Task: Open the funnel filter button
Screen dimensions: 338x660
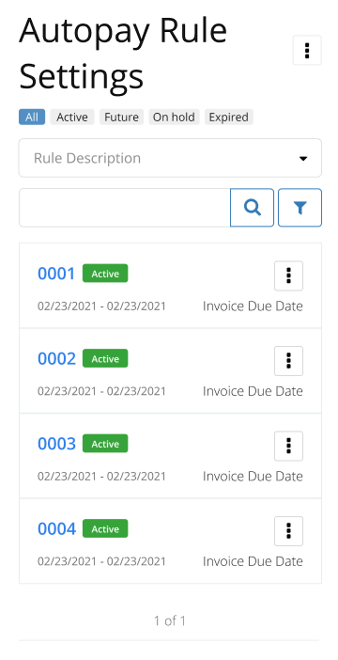Action: click(300, 208)
